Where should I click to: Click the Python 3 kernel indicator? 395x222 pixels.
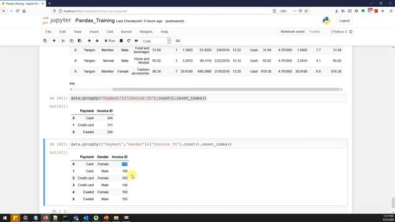pos(343,31)
